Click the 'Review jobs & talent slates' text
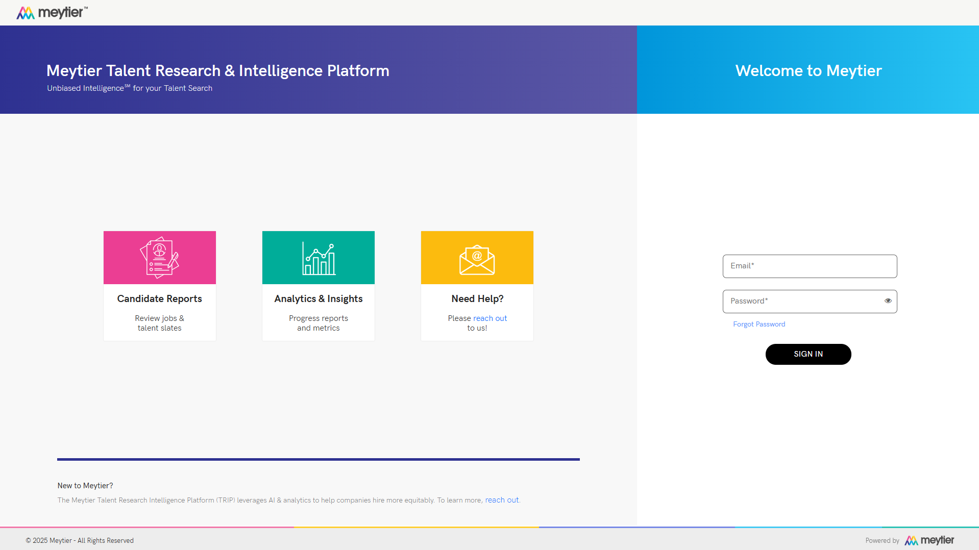The image size is (979, 550). click(x=159, y=323)
